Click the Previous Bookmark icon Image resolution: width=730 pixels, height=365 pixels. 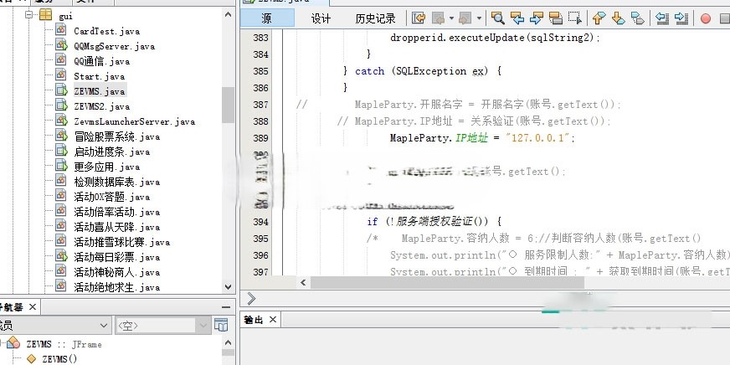click(x=599, y=18)
